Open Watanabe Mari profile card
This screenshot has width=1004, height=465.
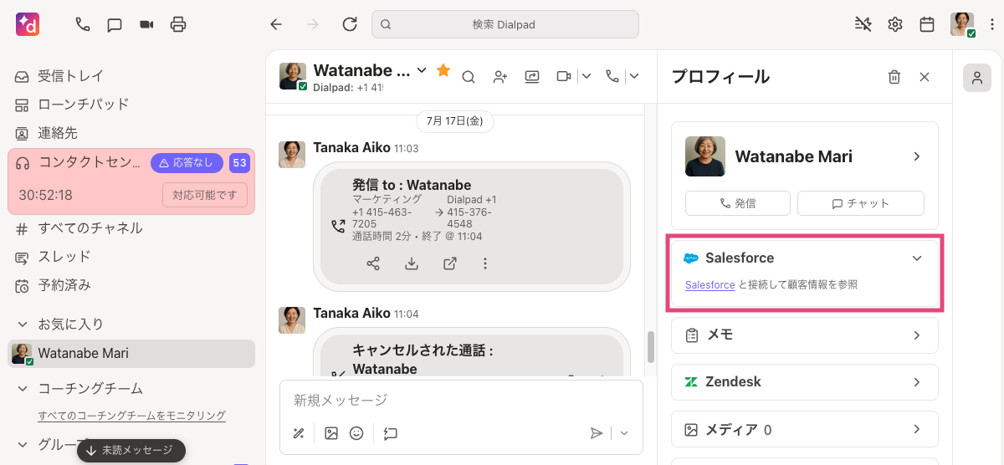(804, 156)
